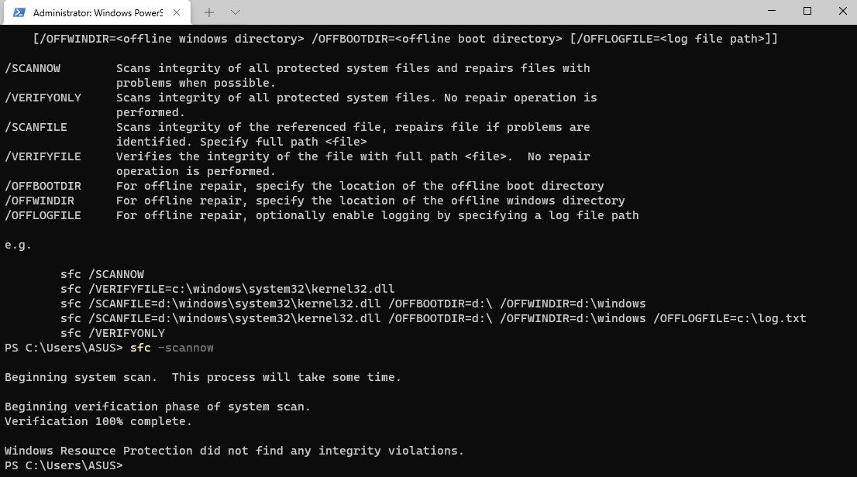This screenshot has height=477, width=857.
Task: Expand the new tab profile dropdown chevron
Action: pyautogui.click(x=236, y=12)
